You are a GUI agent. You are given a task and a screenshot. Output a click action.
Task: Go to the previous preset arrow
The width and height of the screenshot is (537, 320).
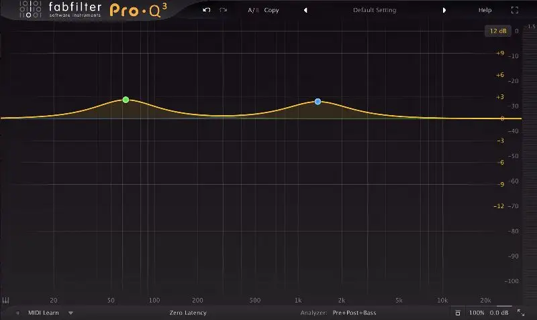coord(305,11)
